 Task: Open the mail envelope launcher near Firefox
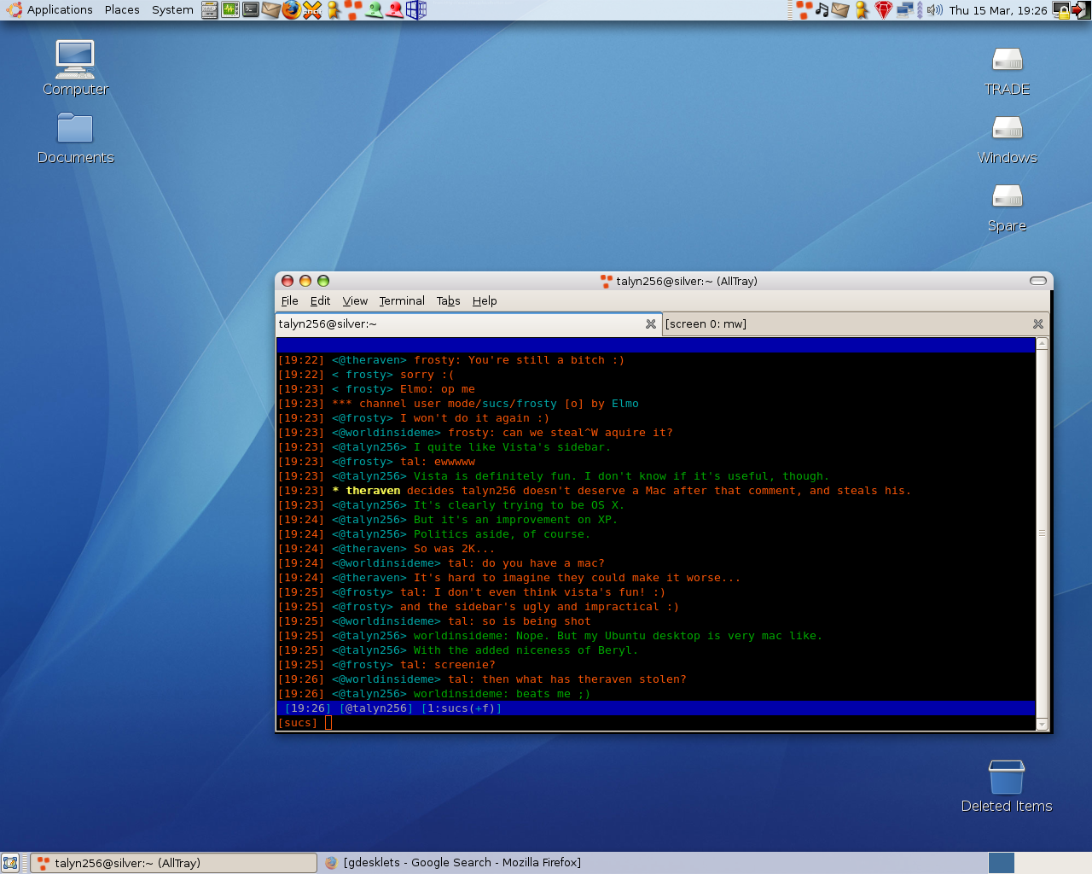tap(271, 10)
